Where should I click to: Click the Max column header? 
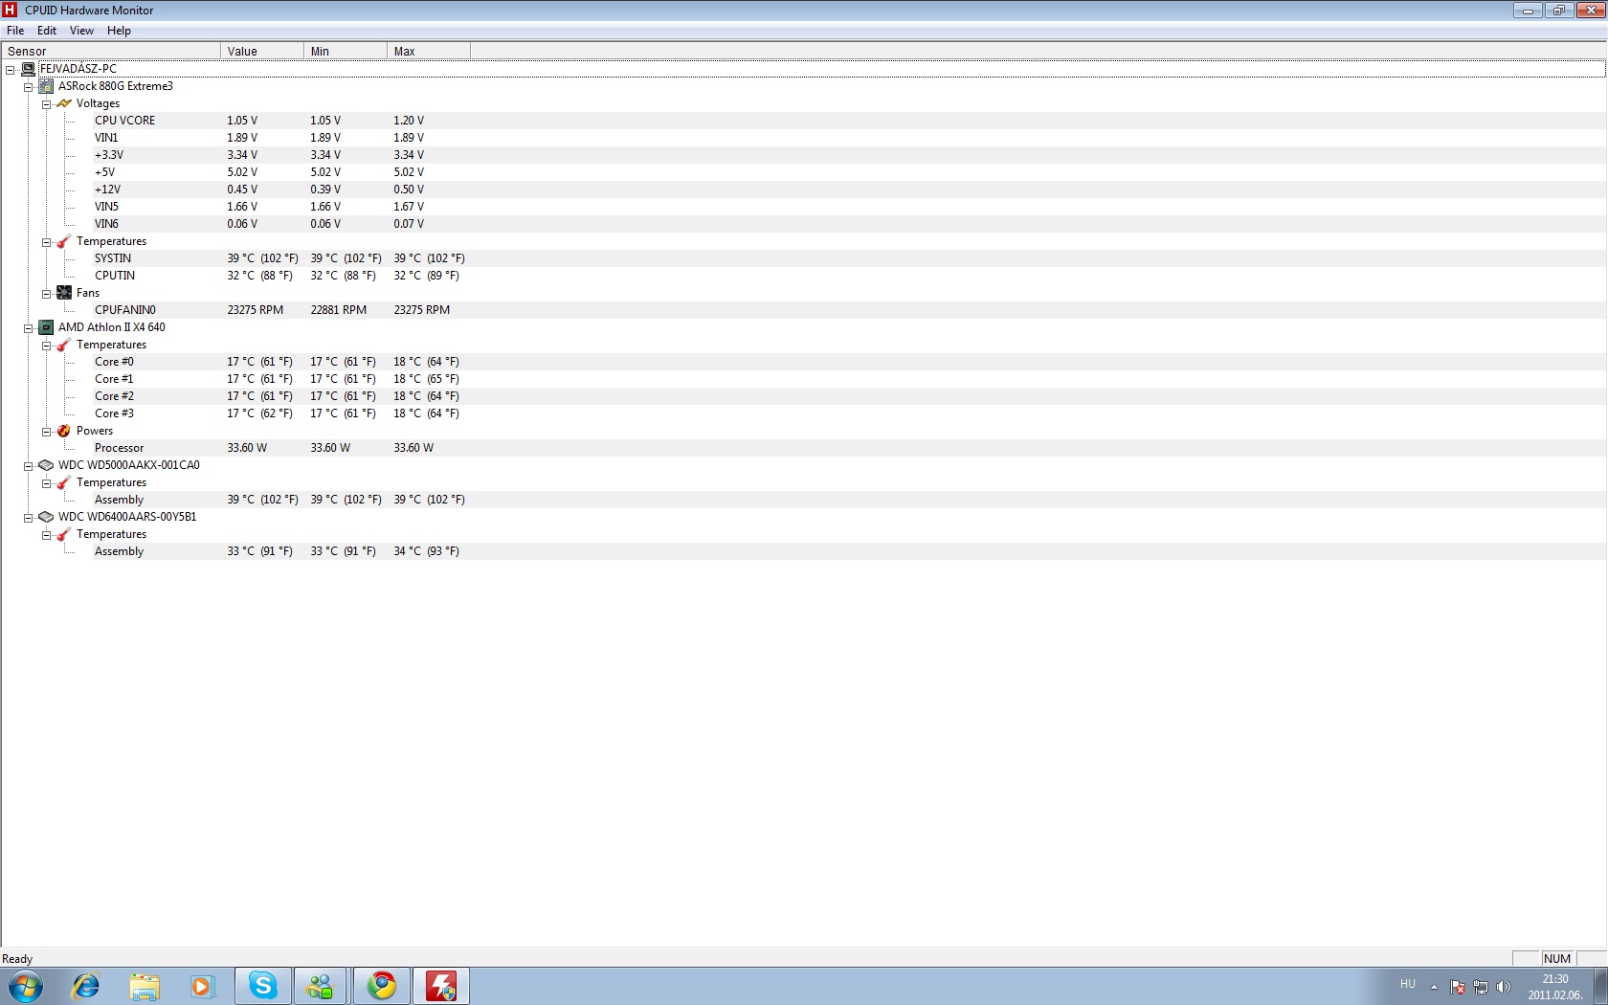pos(429,51)
